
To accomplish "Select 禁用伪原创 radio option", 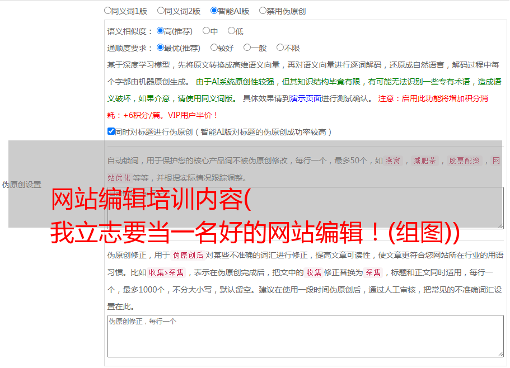I will [x=263, y=11].
